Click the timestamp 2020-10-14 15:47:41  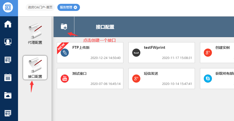(x=177, y=84)
